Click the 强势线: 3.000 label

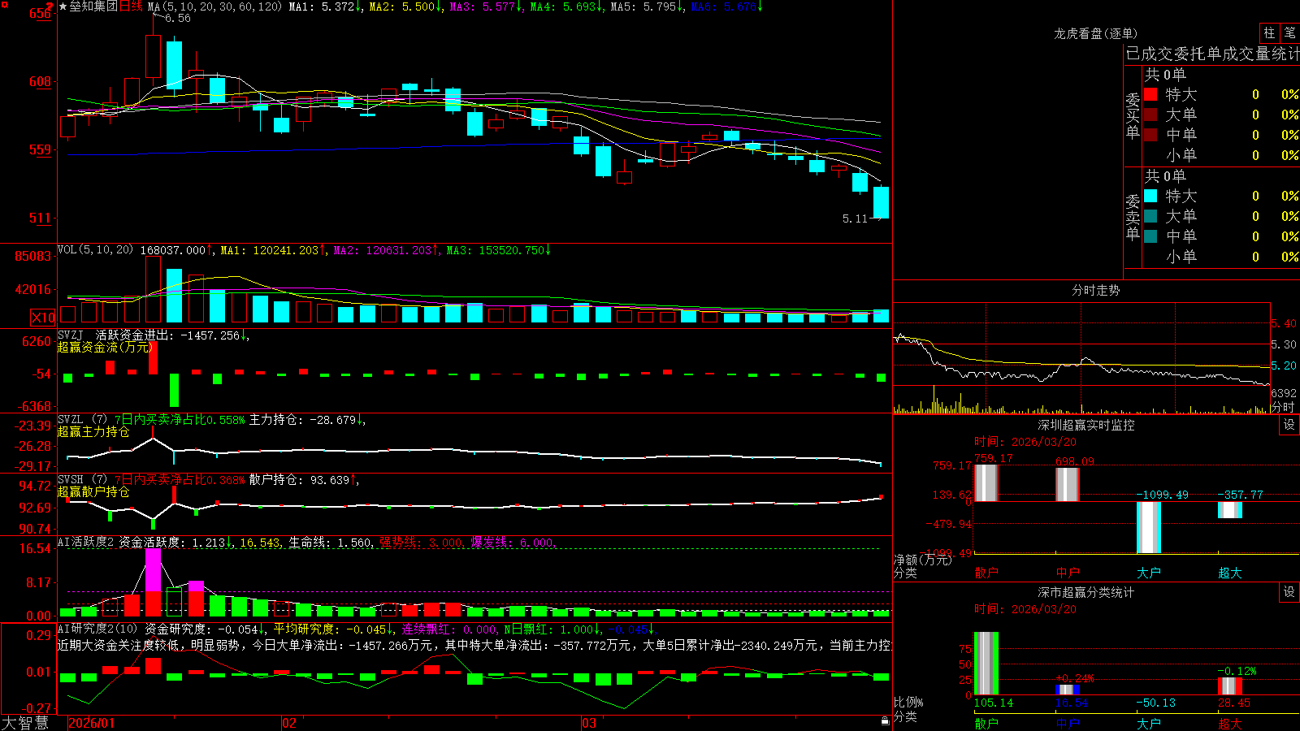point(421,543)
